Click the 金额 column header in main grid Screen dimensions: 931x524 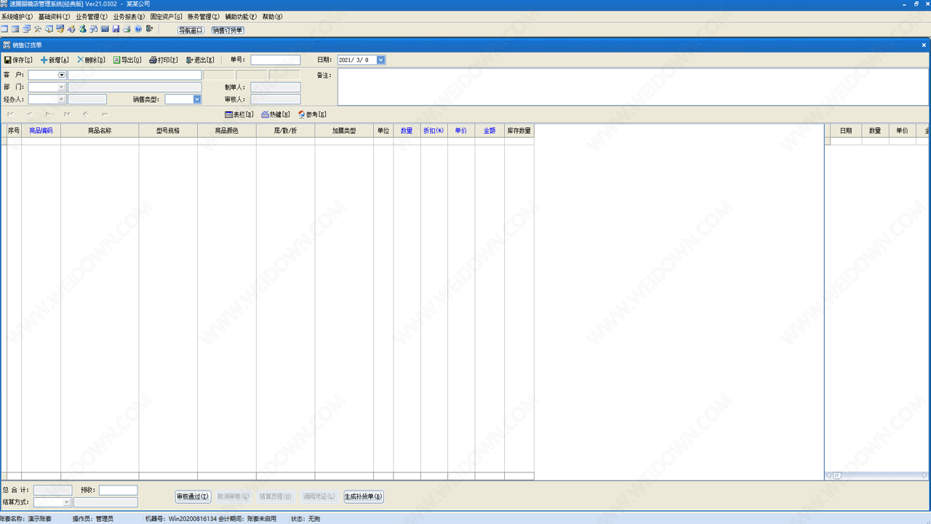pos(490,131)
